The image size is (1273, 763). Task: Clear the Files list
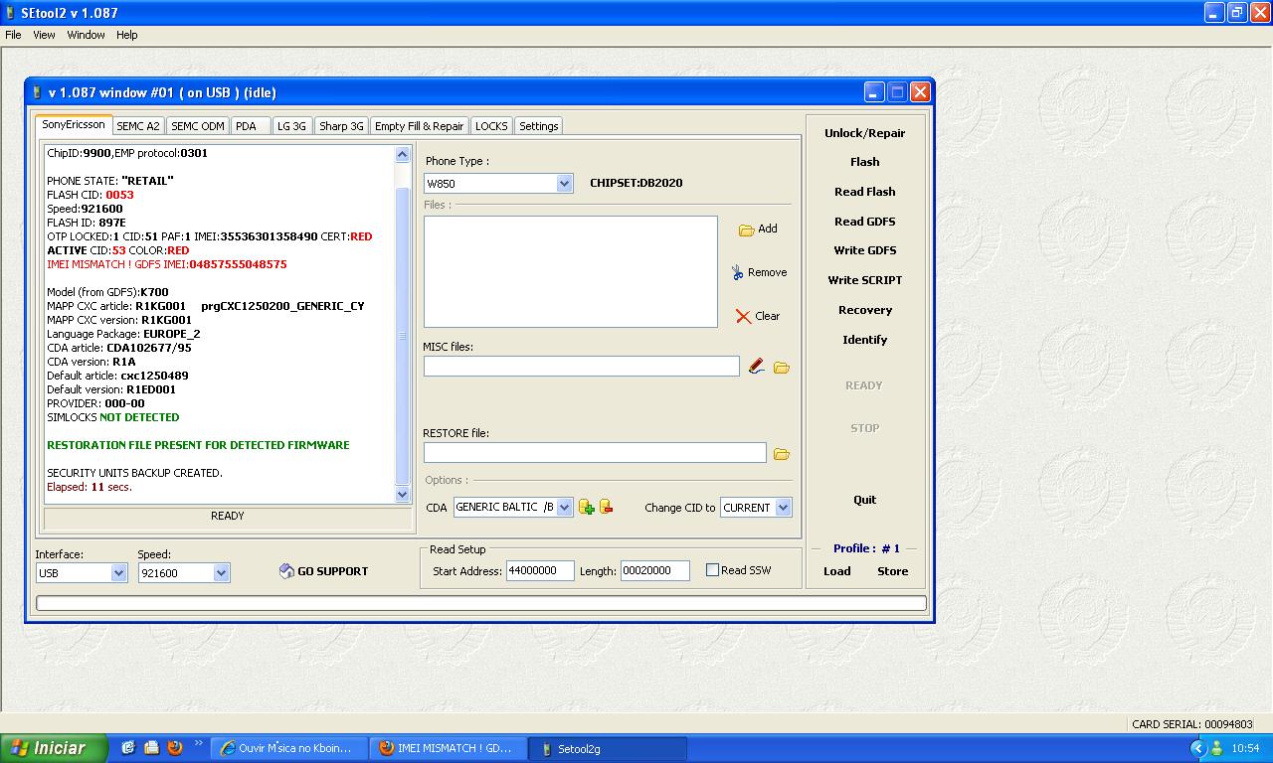pyautogui.click(x=758, y=316)
